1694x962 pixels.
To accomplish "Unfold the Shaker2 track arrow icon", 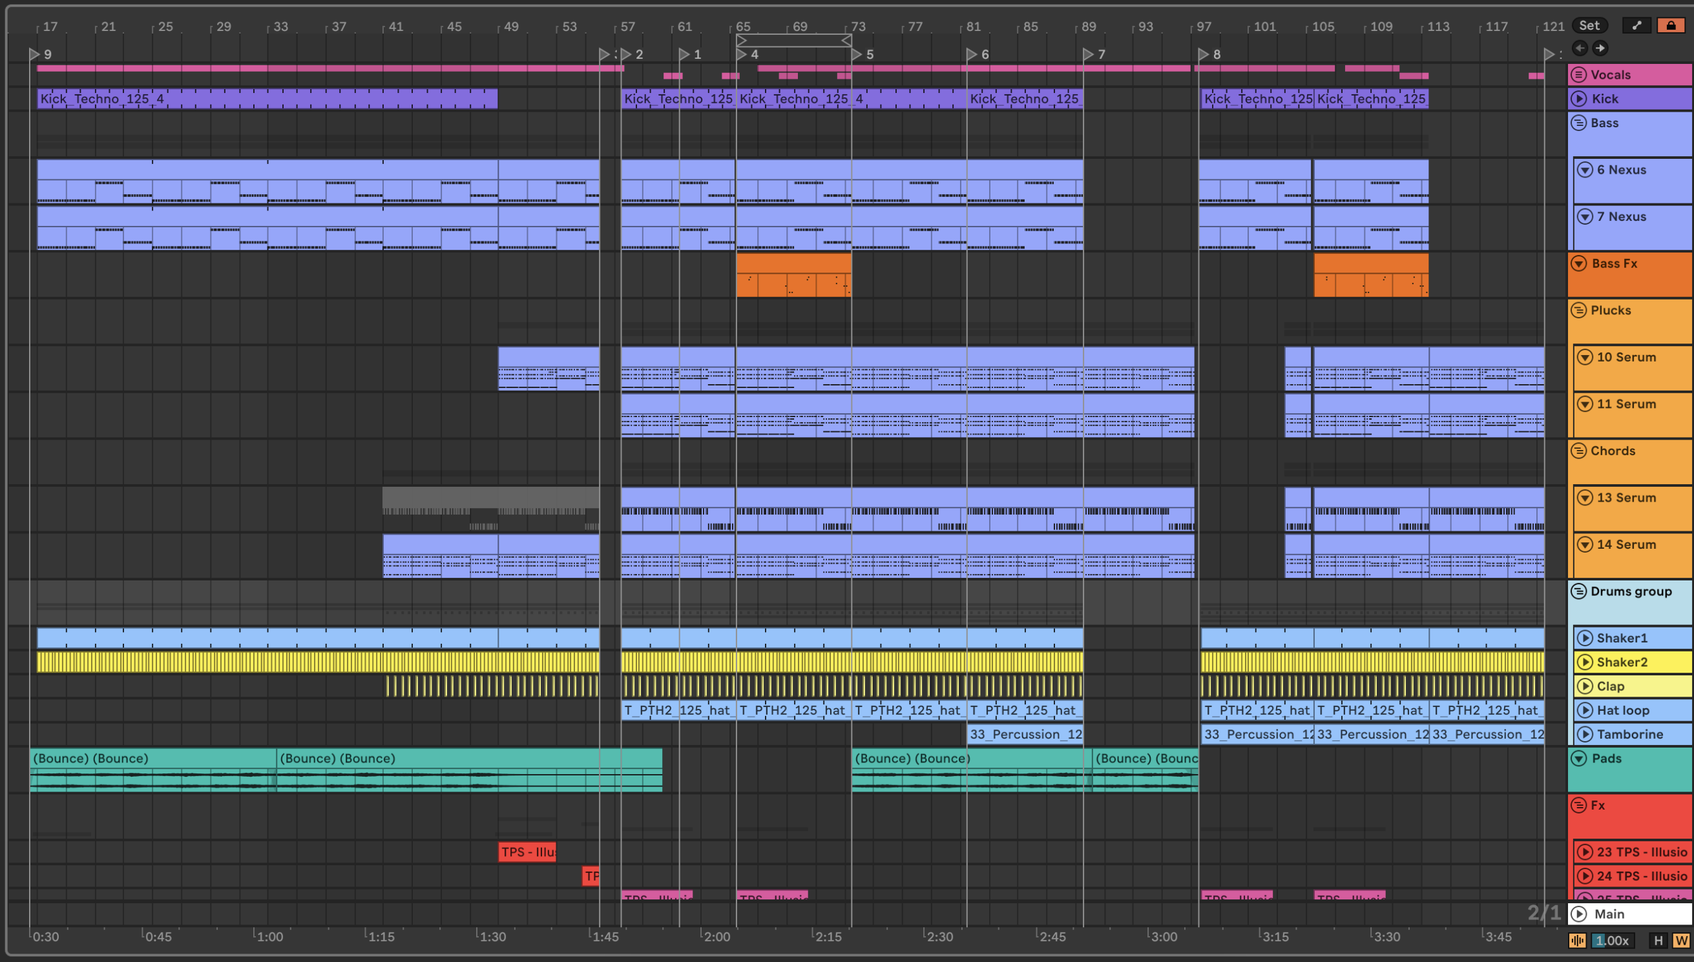I will click(x=1584, y=662).
